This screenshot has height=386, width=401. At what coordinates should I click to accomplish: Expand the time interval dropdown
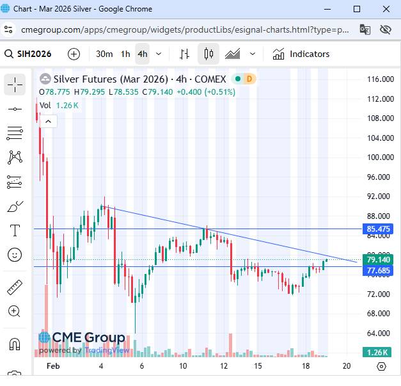pos(159,54)
